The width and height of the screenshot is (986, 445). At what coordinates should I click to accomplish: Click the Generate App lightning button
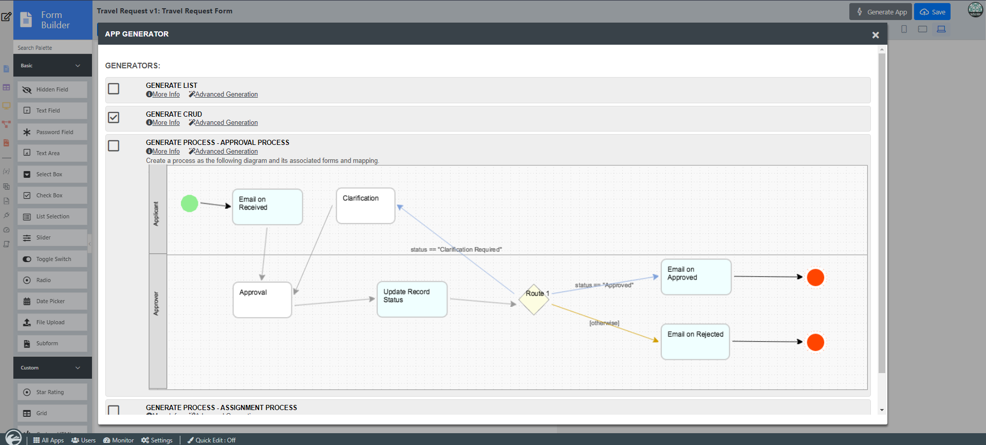881,12
